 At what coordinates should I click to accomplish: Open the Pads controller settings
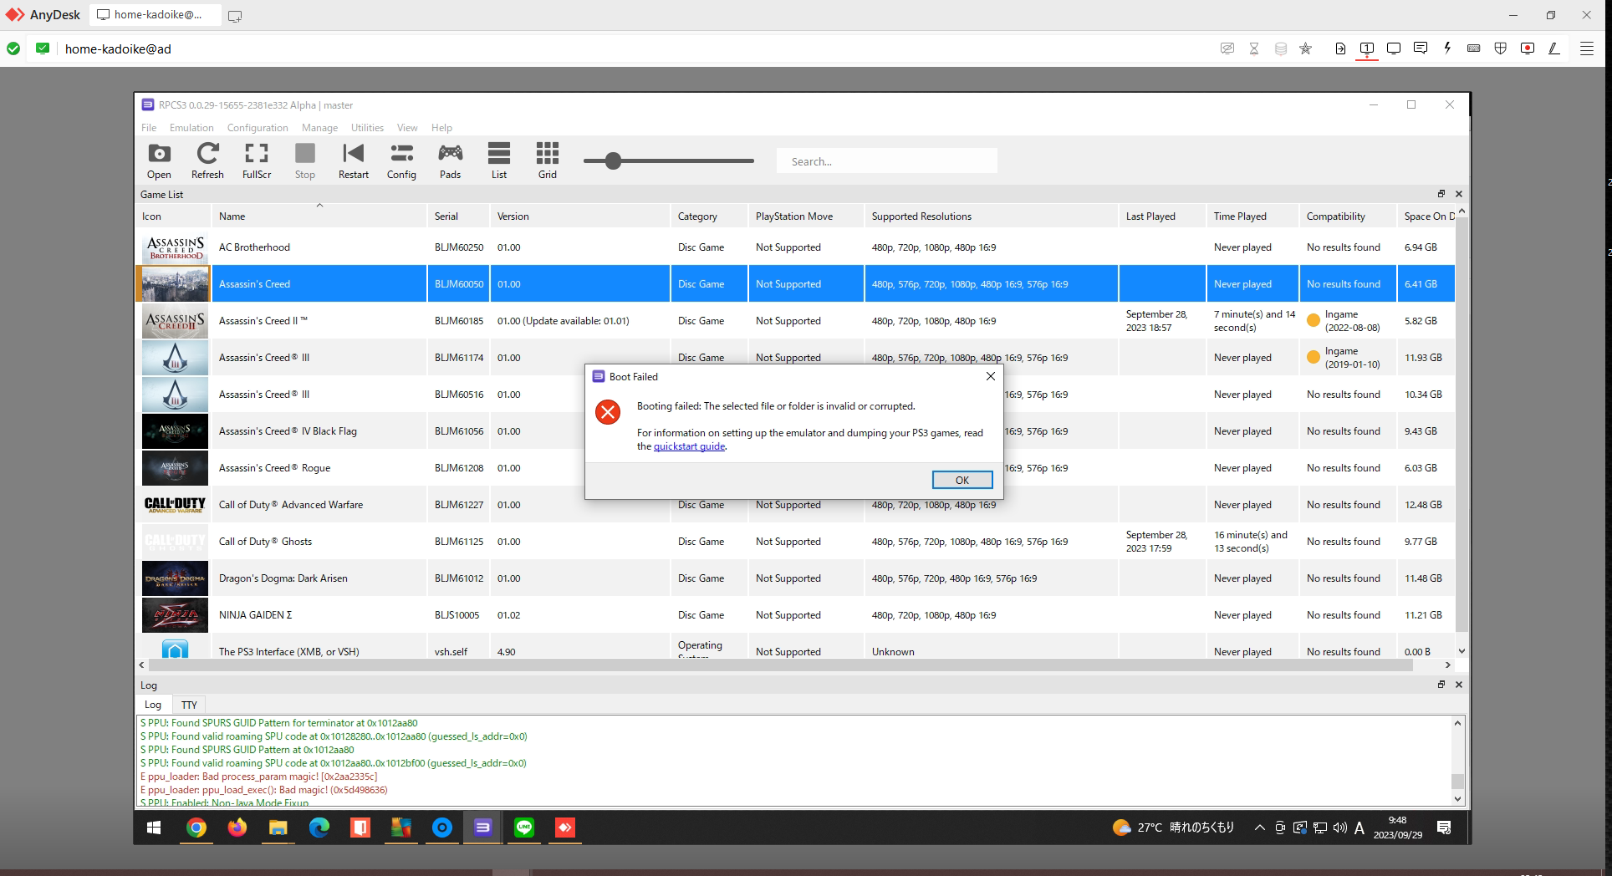click(x=450, y=160)
